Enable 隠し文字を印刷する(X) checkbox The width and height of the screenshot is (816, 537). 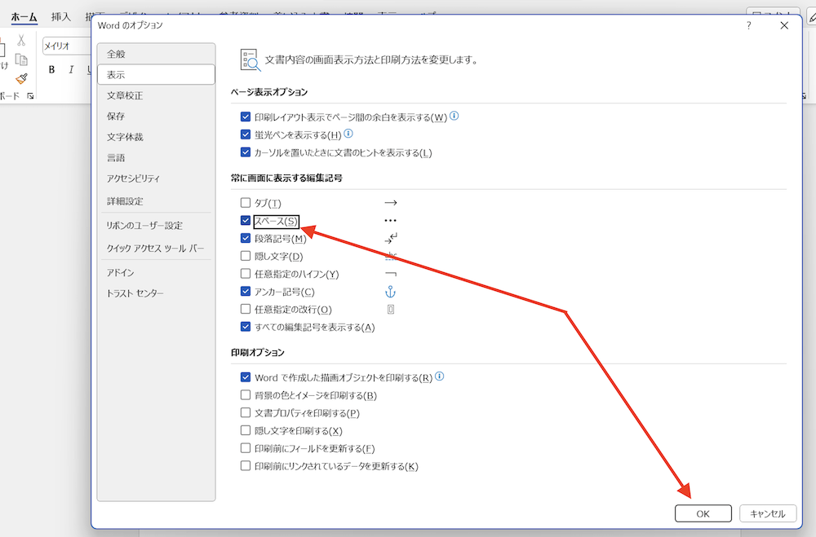[x=246, y=430]
